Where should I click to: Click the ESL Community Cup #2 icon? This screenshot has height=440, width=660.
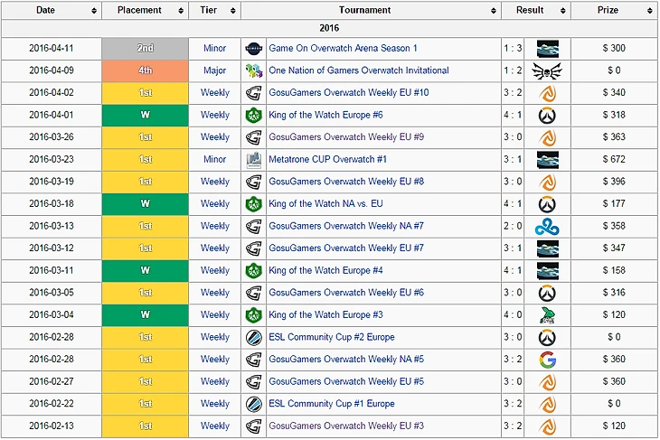click(x=253, y=337)
